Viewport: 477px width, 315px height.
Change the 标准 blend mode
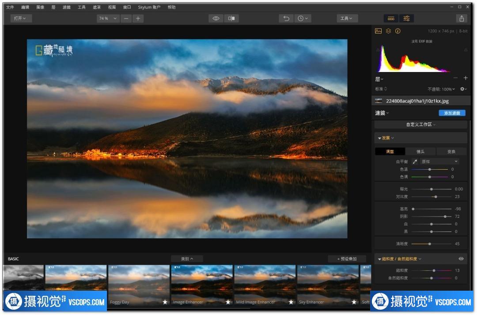coord(381,89)
